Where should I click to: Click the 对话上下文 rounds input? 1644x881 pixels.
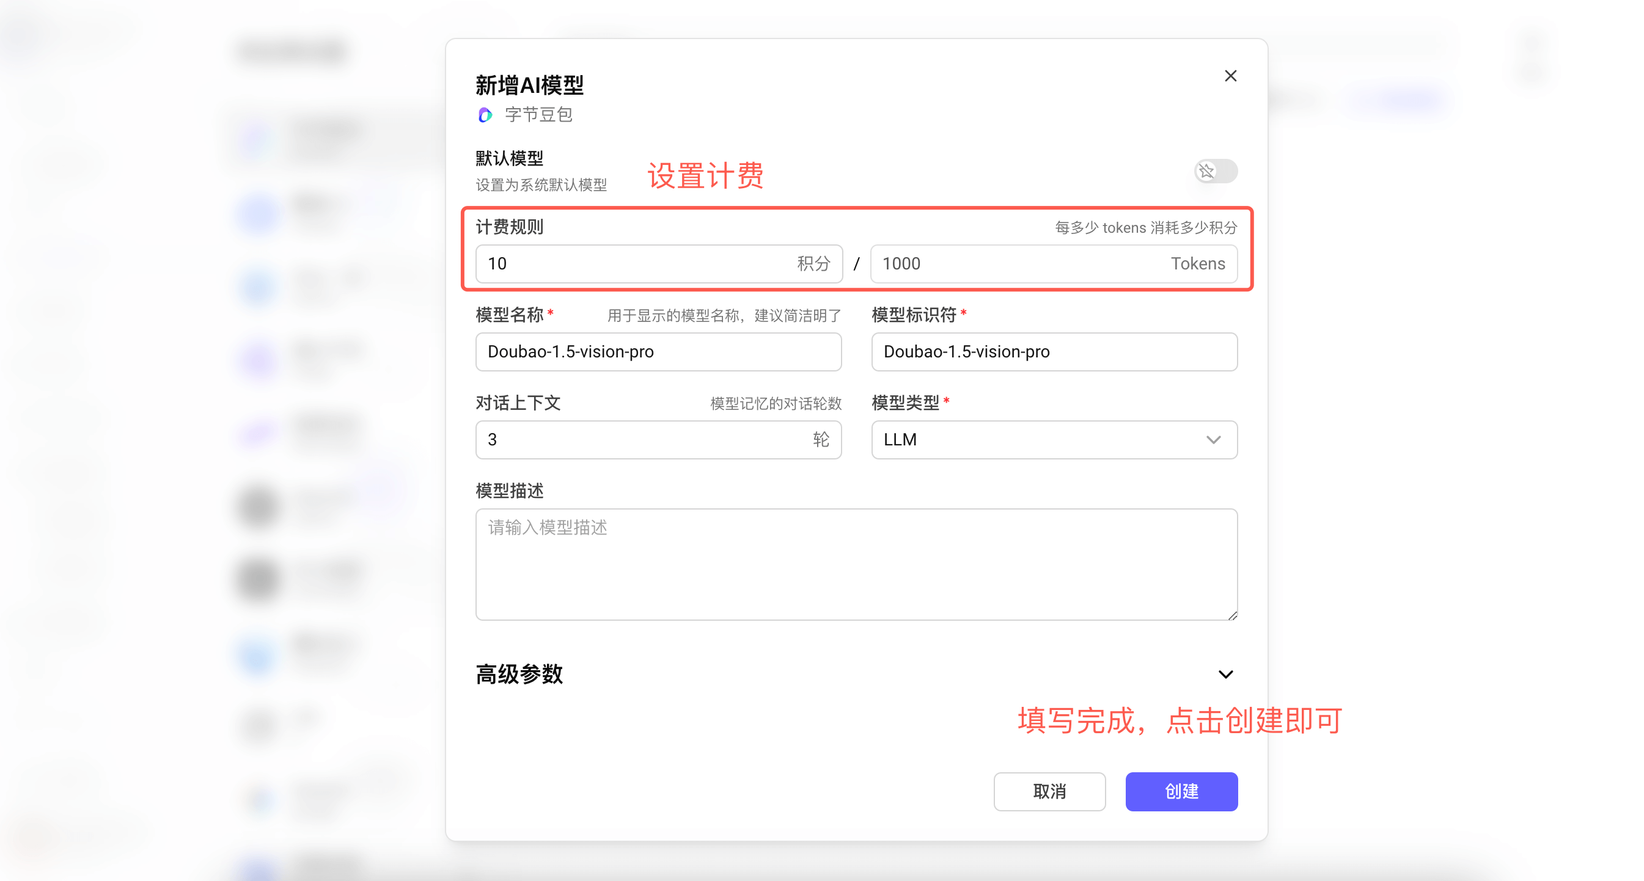pyautogui.click(x=645, y=439)
